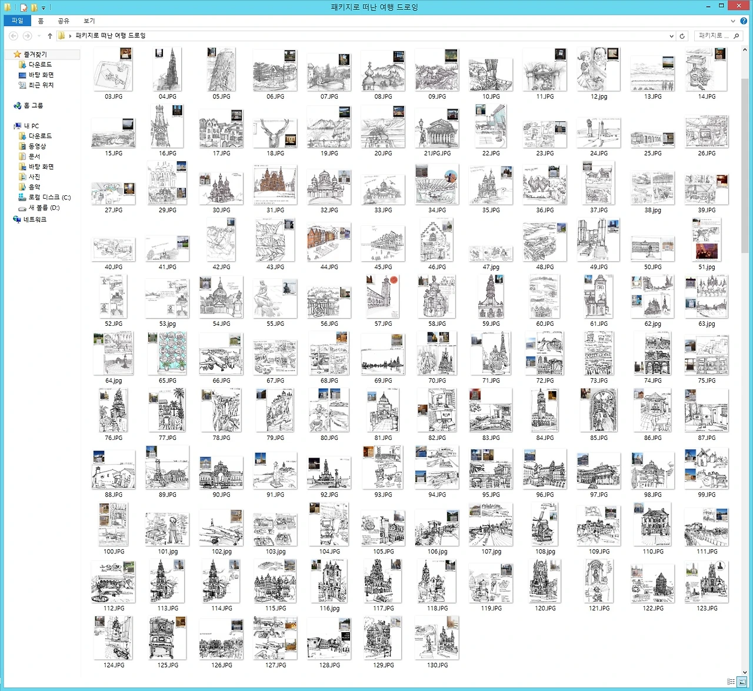Go up one folder level with the up arrow
Viewport: 753px width, 691px height.
tap(49, 36)
